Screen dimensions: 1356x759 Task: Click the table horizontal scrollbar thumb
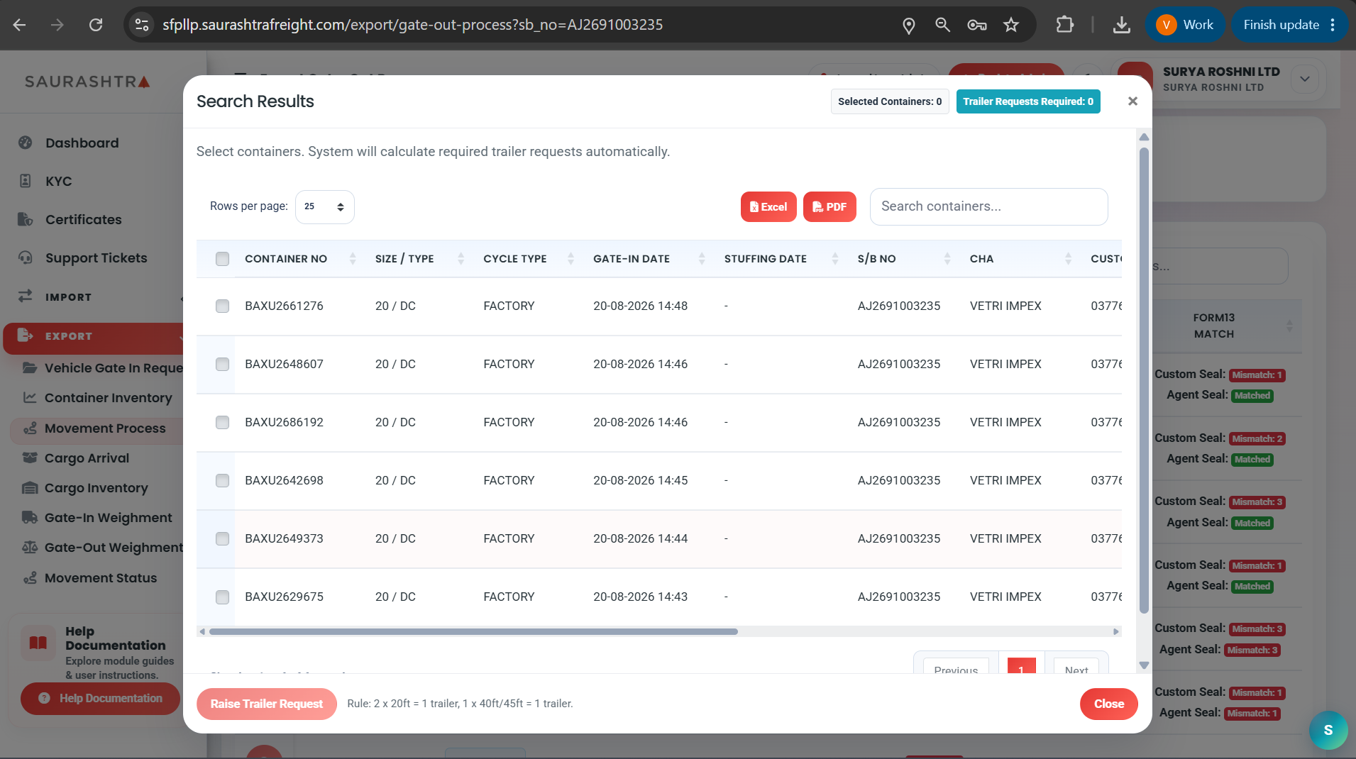(473, 631)
